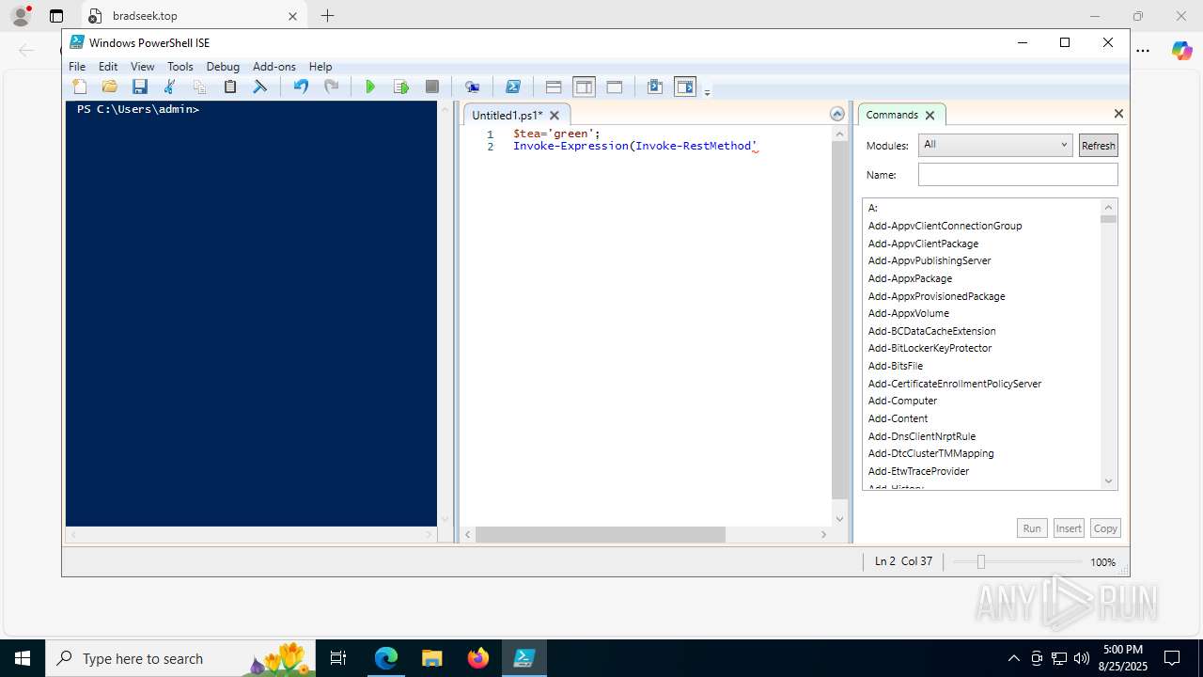Focus the Name input field
1203x677 pixels.
point(1018,174)
